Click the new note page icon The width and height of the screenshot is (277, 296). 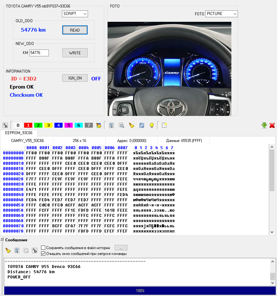pos(164,125)
